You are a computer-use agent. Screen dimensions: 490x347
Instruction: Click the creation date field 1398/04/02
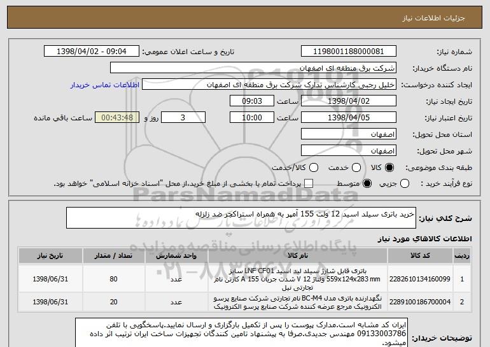point(349,101)
